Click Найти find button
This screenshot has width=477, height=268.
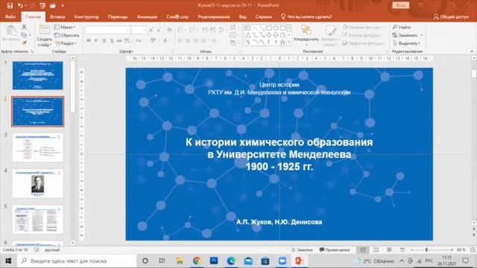[x=402, y=28]
